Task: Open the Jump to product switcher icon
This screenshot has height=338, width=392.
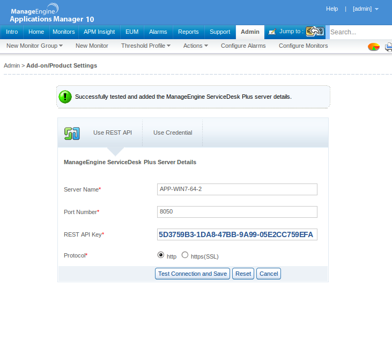Action: click(315, 32)
